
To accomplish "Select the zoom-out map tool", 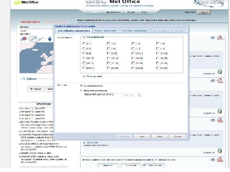I will (x=41, y=39).
